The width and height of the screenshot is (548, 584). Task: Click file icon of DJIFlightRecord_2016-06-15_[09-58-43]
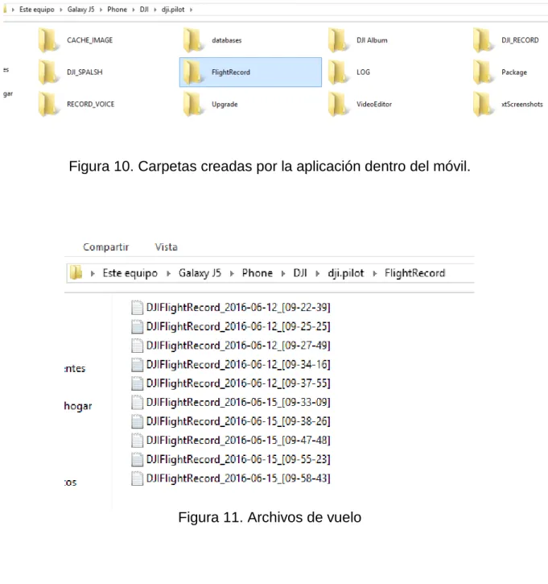[x=137, y=478]
